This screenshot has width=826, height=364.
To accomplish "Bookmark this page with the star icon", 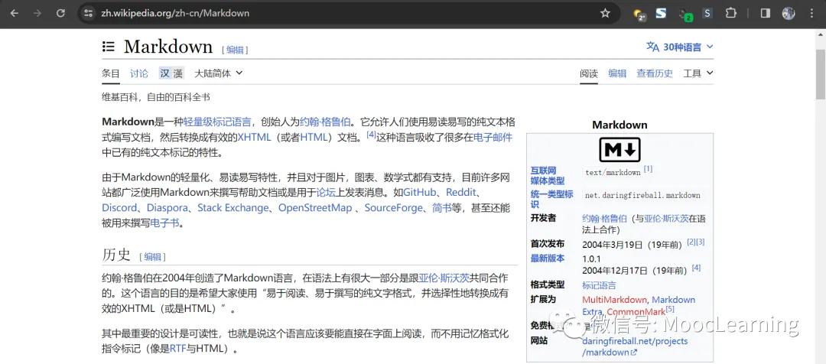I will pyautogui.click(x=605, y=13).
